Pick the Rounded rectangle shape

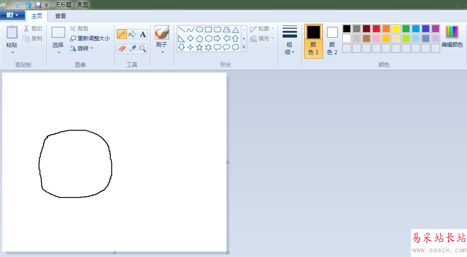[x=218, y=29]
